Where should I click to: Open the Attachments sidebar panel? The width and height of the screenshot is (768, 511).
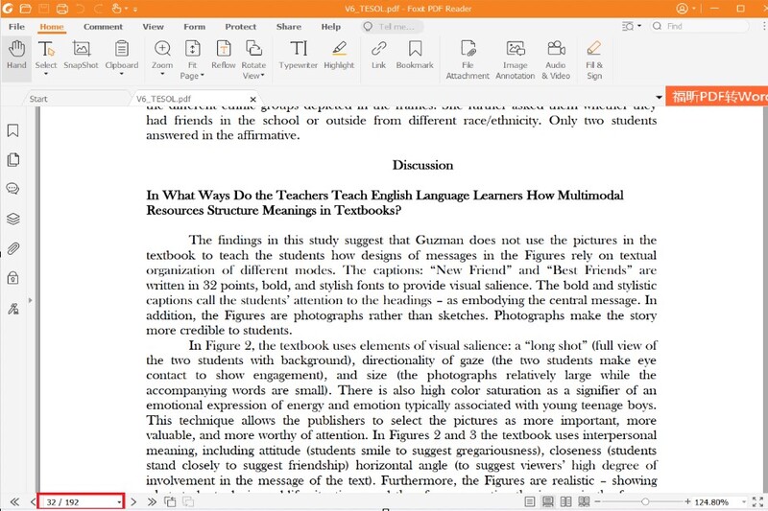click(13, 248)
